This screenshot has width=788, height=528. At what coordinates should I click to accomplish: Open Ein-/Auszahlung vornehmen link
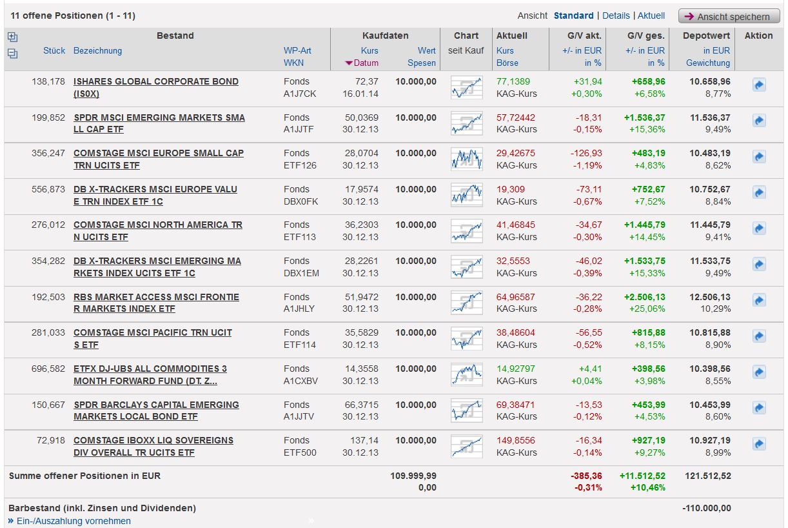coord(73,521)
